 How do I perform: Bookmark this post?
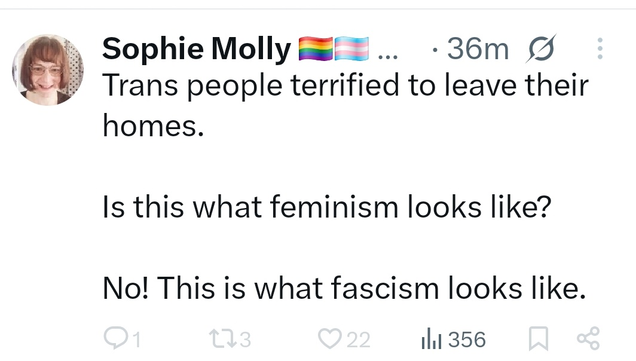538,338
